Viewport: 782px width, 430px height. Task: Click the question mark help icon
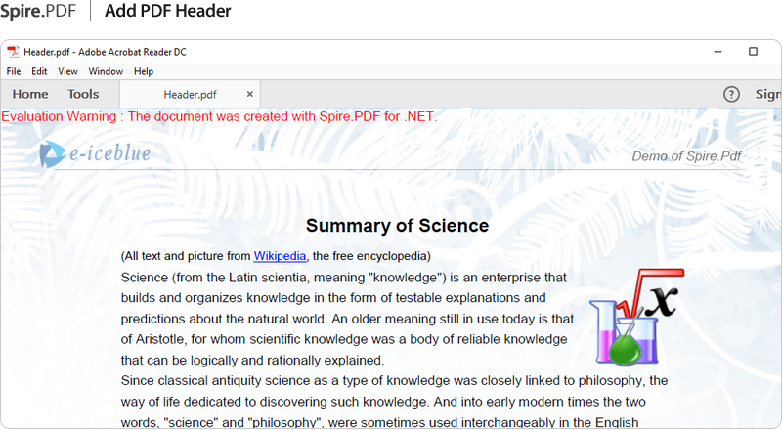(x=731, y=94)
